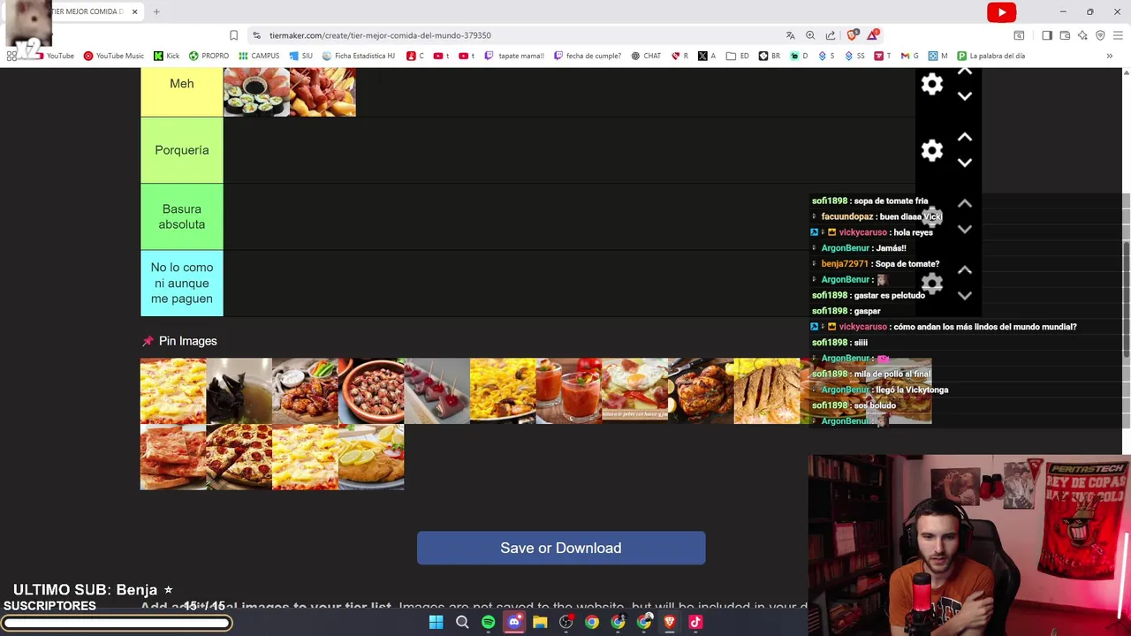Select the chicken wings image in pool

[305, 390]
